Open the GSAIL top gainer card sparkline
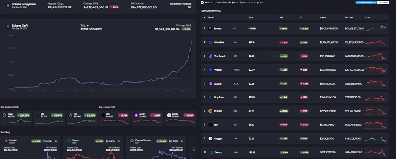 coord(16,122)
